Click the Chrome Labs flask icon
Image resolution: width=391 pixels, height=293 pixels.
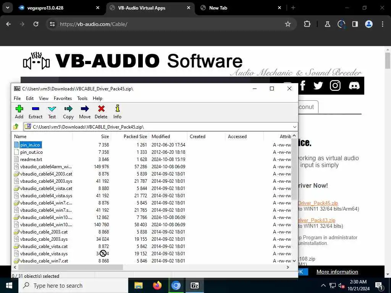[327, 24]
